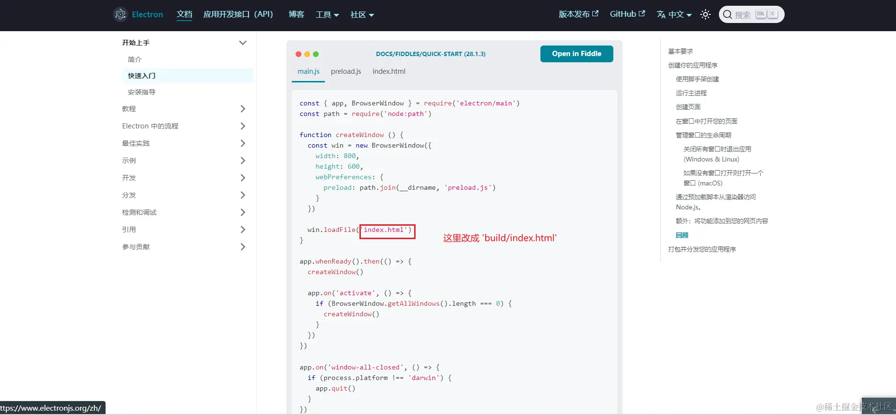Collapse the 开始上手 sidebar section
Viewport: 896px width, 415px height.
click(243, 43)
